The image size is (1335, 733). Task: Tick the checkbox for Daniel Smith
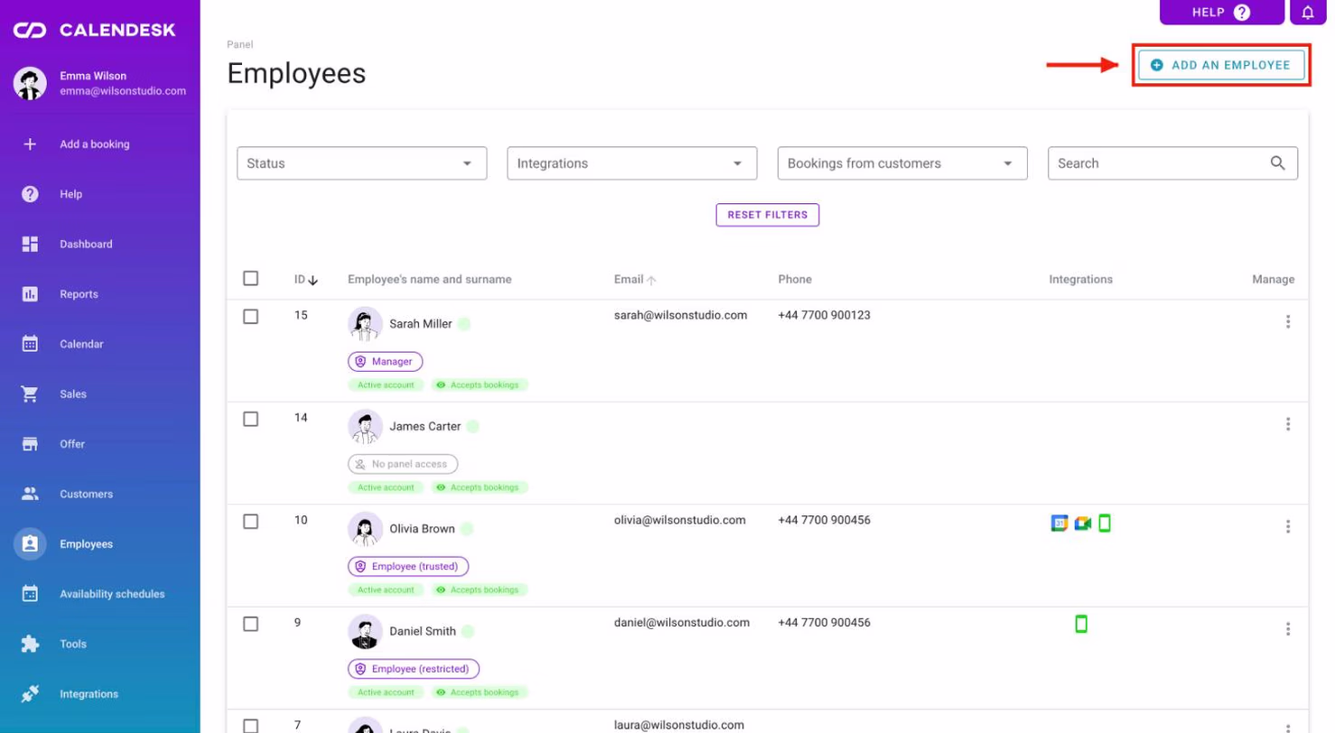pyautogui.click(x=251, y=624)
